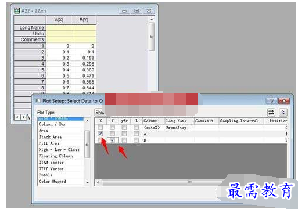The image size is (298, 209).
Task: Select Bubble plot type
Action: 46,175
